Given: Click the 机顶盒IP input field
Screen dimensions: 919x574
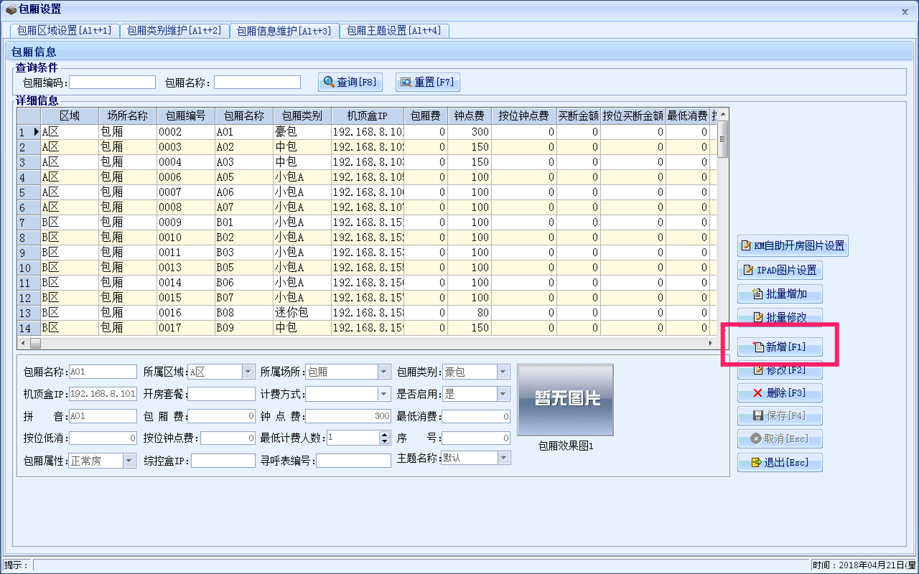Looking at the screenshot, I should coord(103,394).
